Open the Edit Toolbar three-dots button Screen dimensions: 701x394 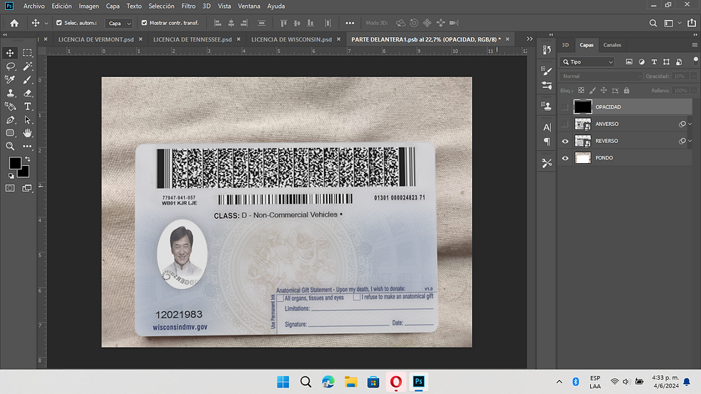[27, 146]
